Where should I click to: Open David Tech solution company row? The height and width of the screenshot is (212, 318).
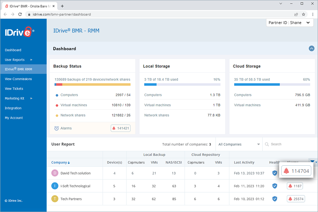coord(76,173)
